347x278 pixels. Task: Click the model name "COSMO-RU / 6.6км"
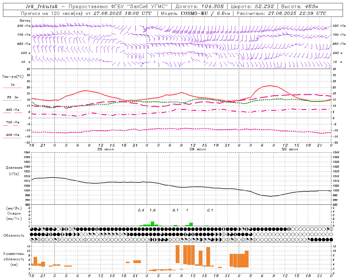pyautogui.click(x=205, y=13)
